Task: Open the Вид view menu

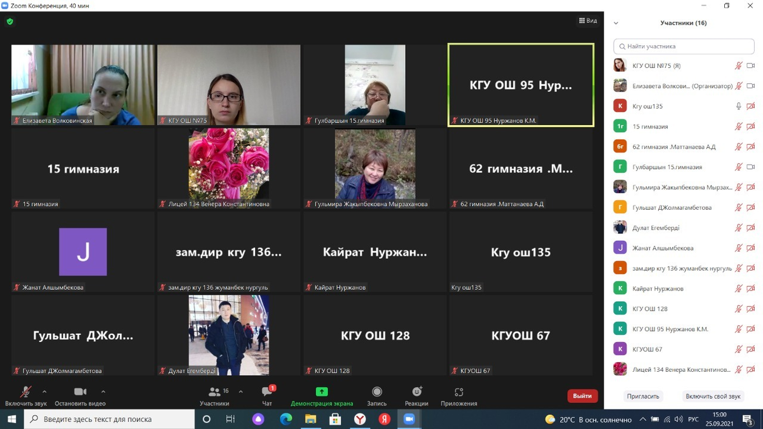Action: click(x=588, y=21)
